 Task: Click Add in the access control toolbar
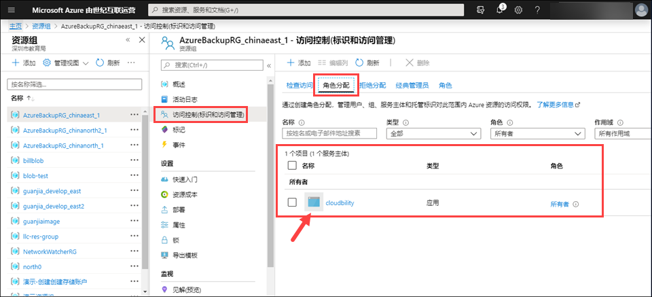pos(299,63)
